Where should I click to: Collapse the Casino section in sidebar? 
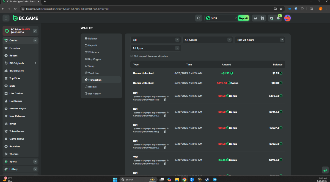click(x=35, y=41)
